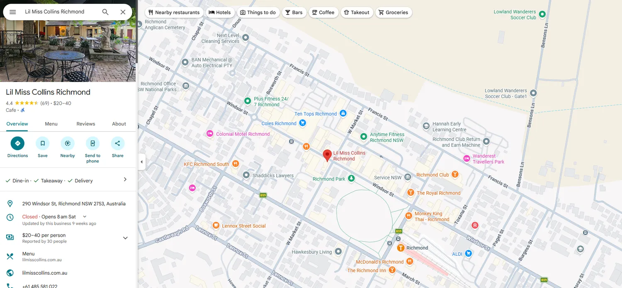Click the Things to do chip

point(258,12)
